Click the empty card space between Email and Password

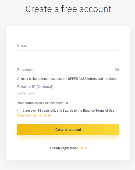tap(68, 58)
